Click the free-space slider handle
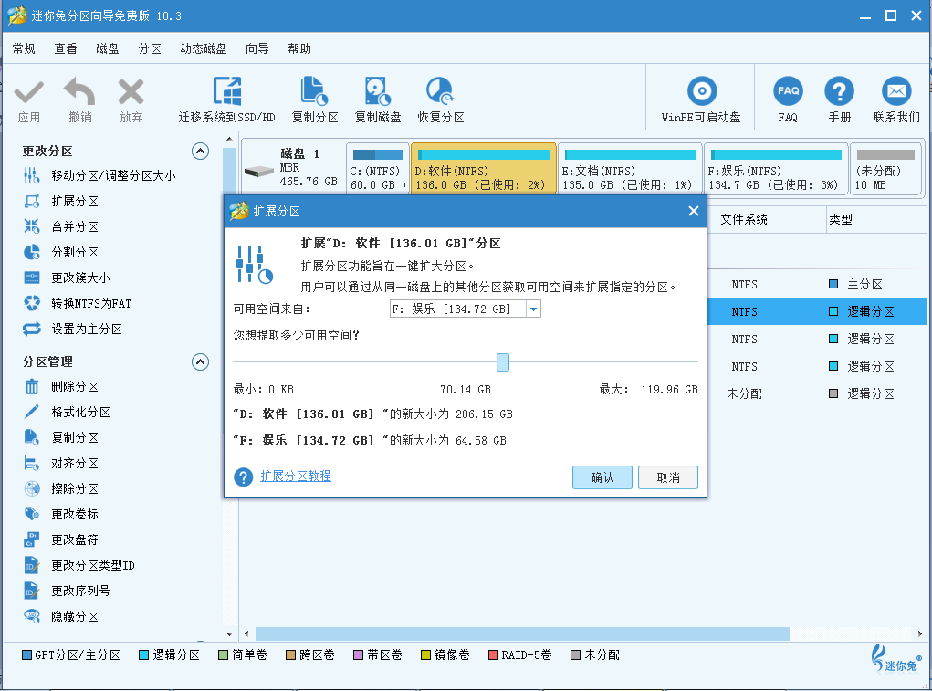This screenshot has height=691, width=932. click(503, 361)
